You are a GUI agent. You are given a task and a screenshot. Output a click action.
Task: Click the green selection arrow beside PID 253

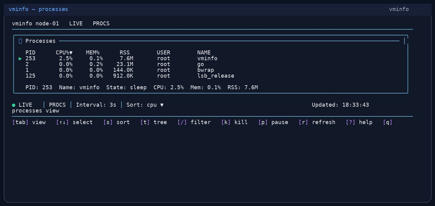coord(21,58)
